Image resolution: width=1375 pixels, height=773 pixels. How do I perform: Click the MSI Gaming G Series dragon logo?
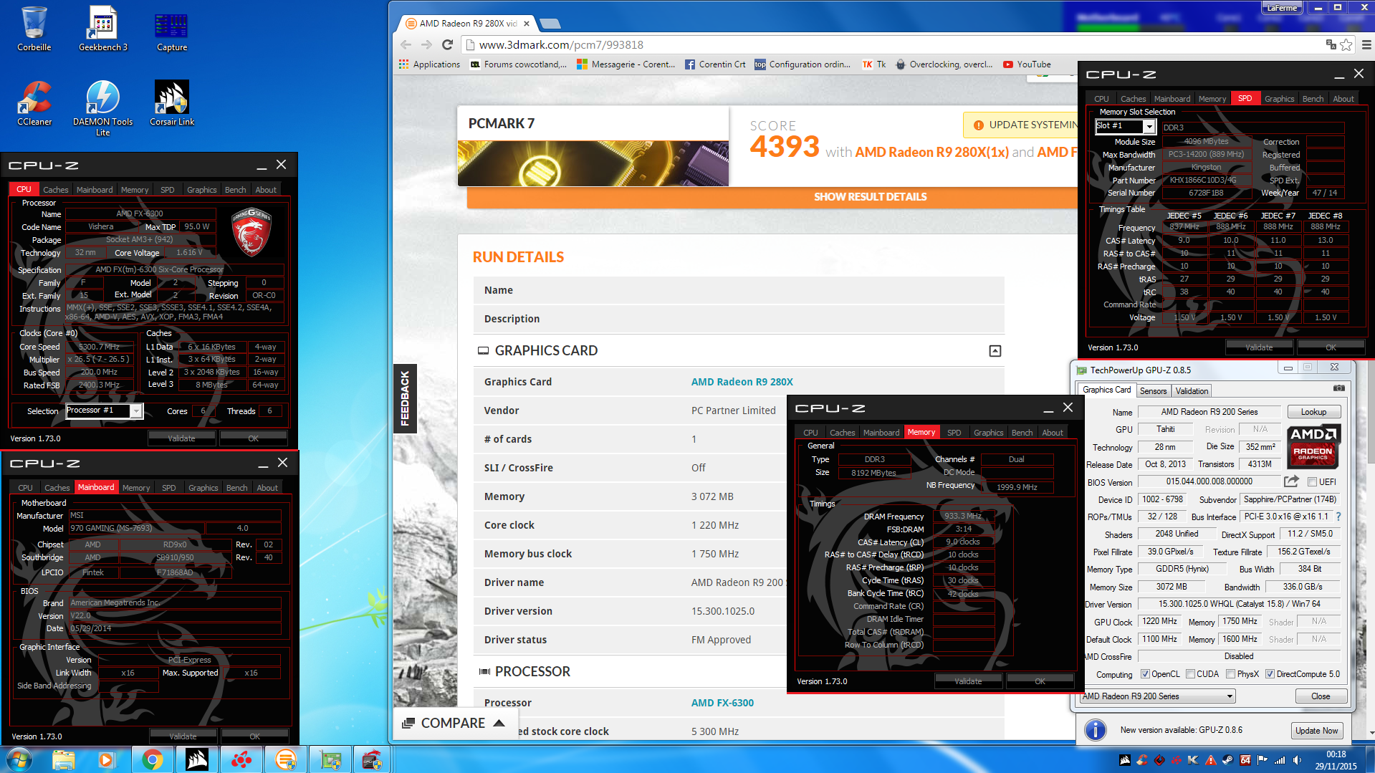(x=251, y=232)
